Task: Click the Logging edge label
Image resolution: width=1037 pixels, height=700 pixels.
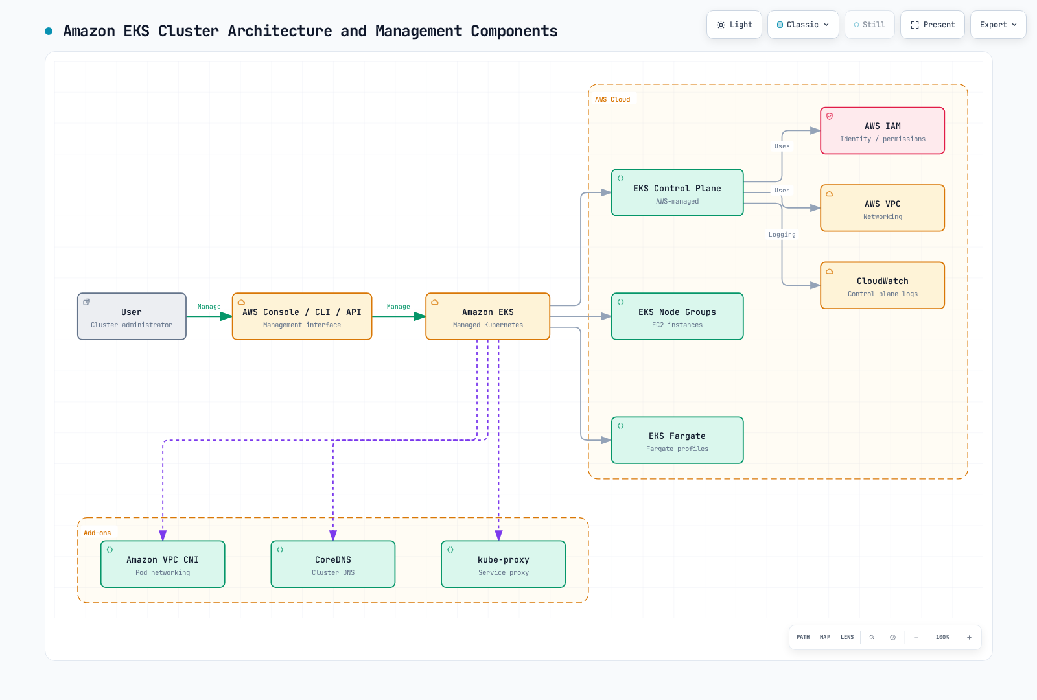Action: 782,235
